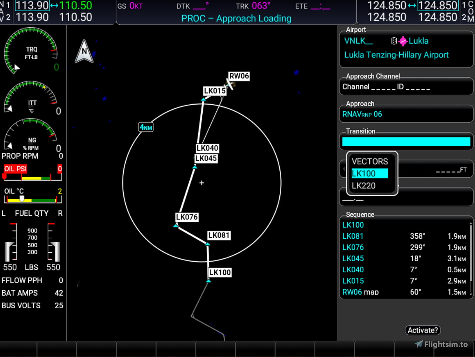
Task: Click the map center crosshair marker
Action: tap(202, 183)
